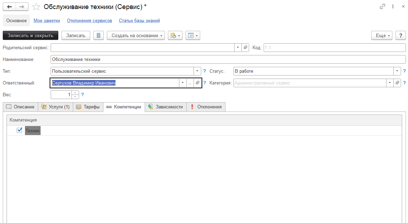This screenshot has height=223, width=408.
Task: Expand the Тип dropdown list
Action: 197,71
